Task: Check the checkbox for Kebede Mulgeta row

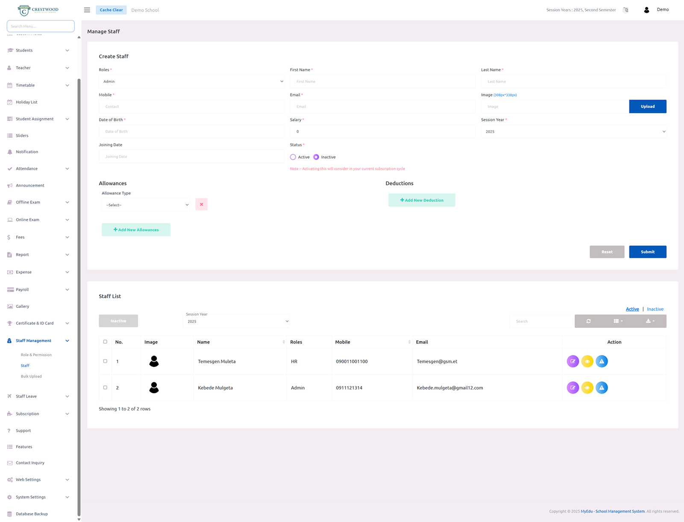Action: tap(105, 387)
